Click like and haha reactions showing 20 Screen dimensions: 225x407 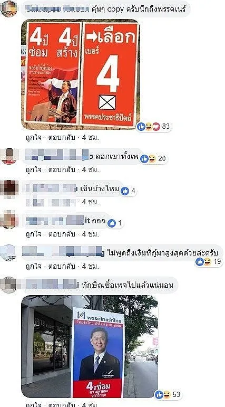(148, 158)
